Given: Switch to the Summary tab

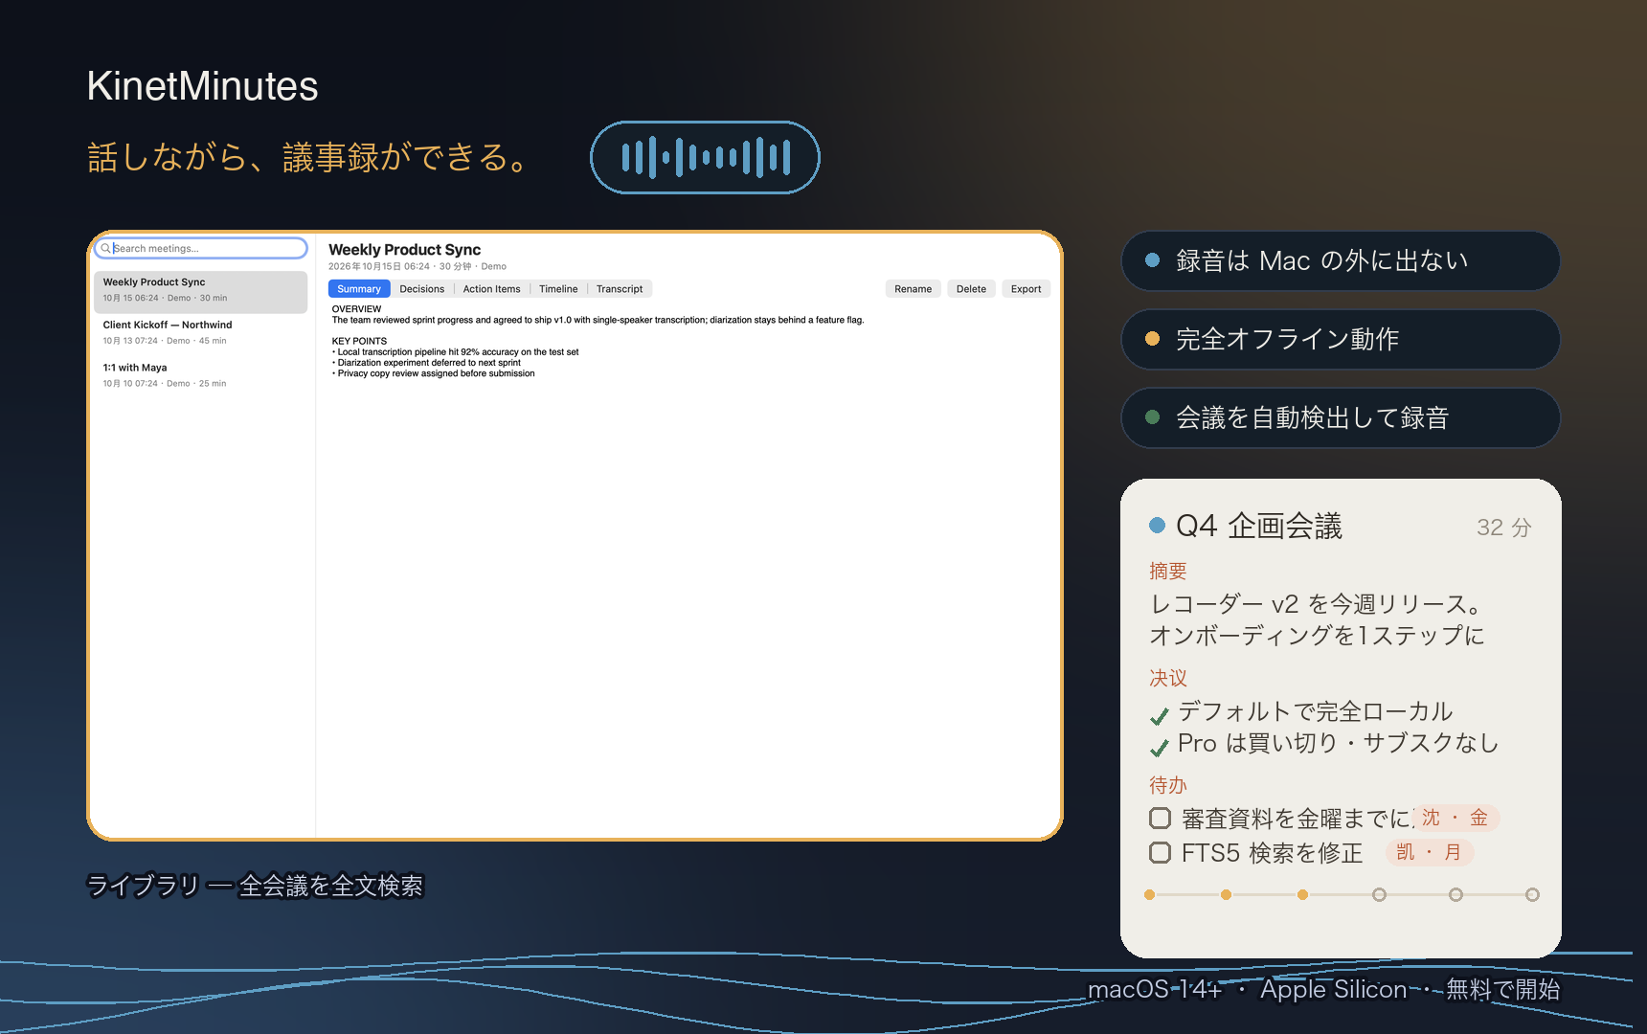Looking at the screenshot, I should click(359, 288).
